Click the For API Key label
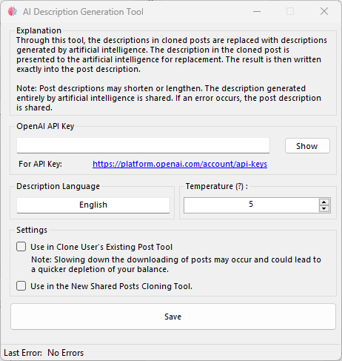 pyautogui.click(x=40, y=164)
